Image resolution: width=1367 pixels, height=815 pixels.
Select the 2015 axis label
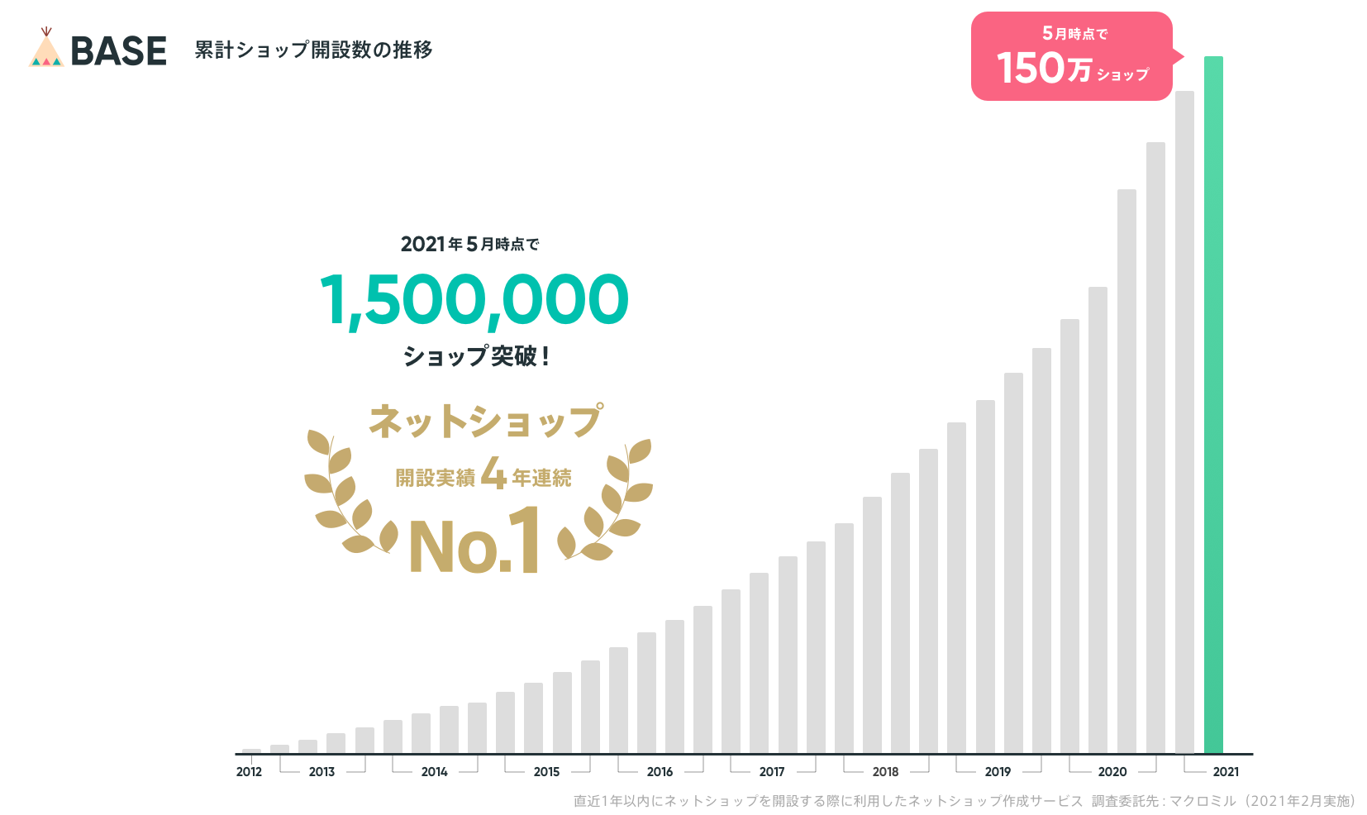[x=546, y=771]
